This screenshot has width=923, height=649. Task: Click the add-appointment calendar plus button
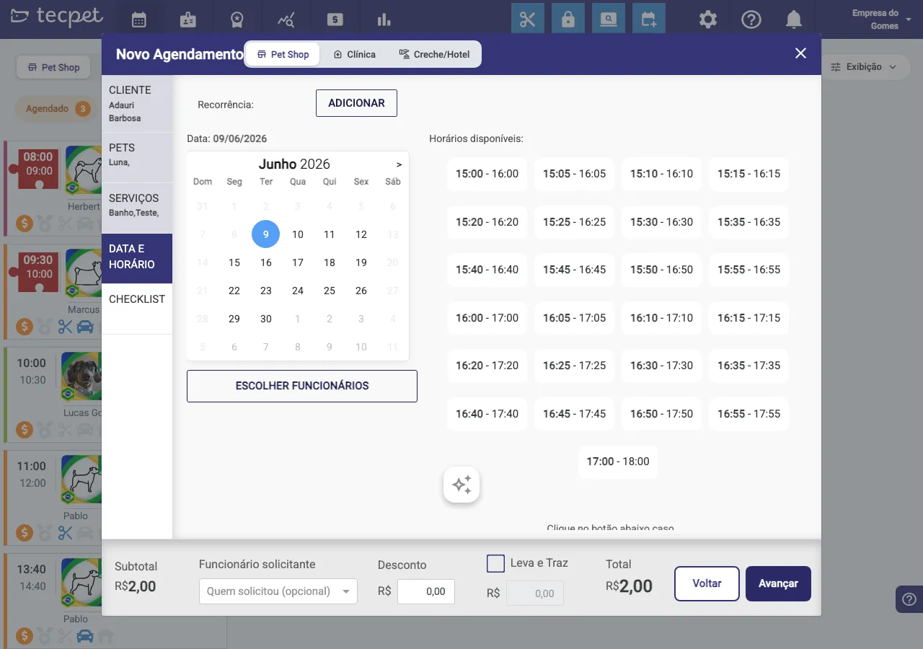point(649,19)
